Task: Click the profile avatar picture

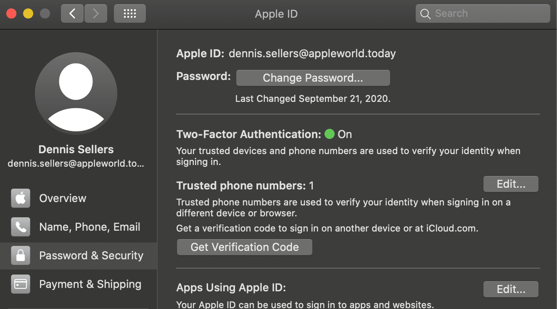Action: point(76,93)
